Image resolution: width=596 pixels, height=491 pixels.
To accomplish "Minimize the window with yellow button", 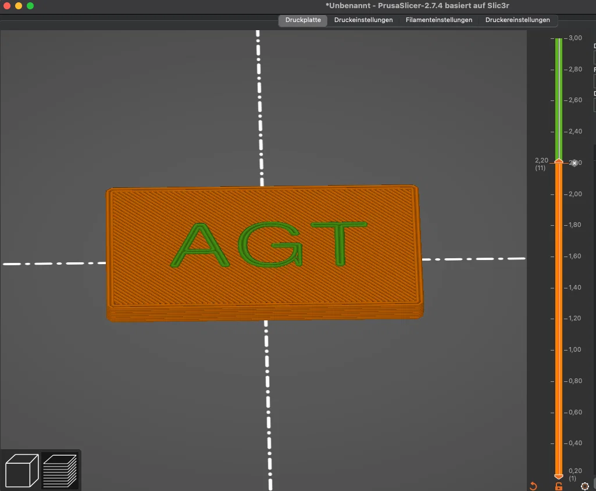I will tap(19, 6).
